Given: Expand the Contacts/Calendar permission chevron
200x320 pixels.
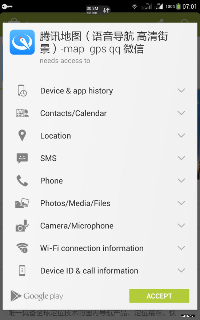Looking at the screenshot, I should [181, 113].
